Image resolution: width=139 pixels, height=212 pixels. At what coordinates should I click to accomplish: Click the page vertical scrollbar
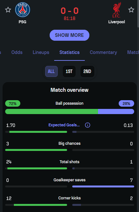tap(138, 14)
